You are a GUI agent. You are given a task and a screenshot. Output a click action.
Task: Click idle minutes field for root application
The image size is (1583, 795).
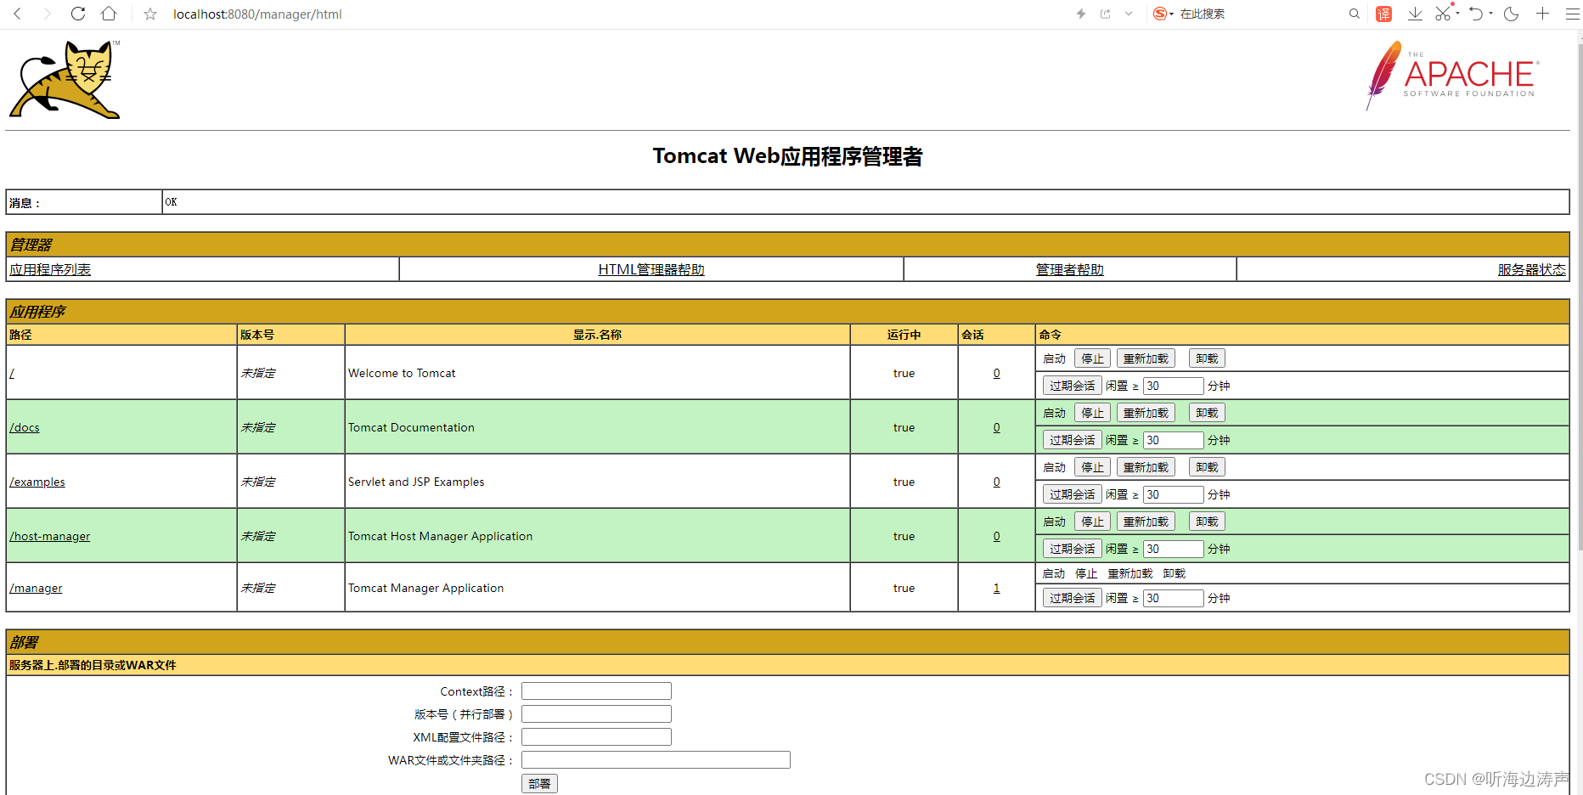coord(1173,386)
